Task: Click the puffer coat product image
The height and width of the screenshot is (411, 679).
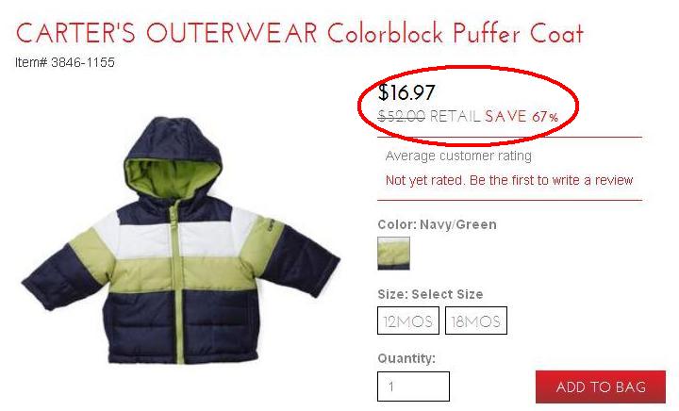Action: click(x=181, y=240)
